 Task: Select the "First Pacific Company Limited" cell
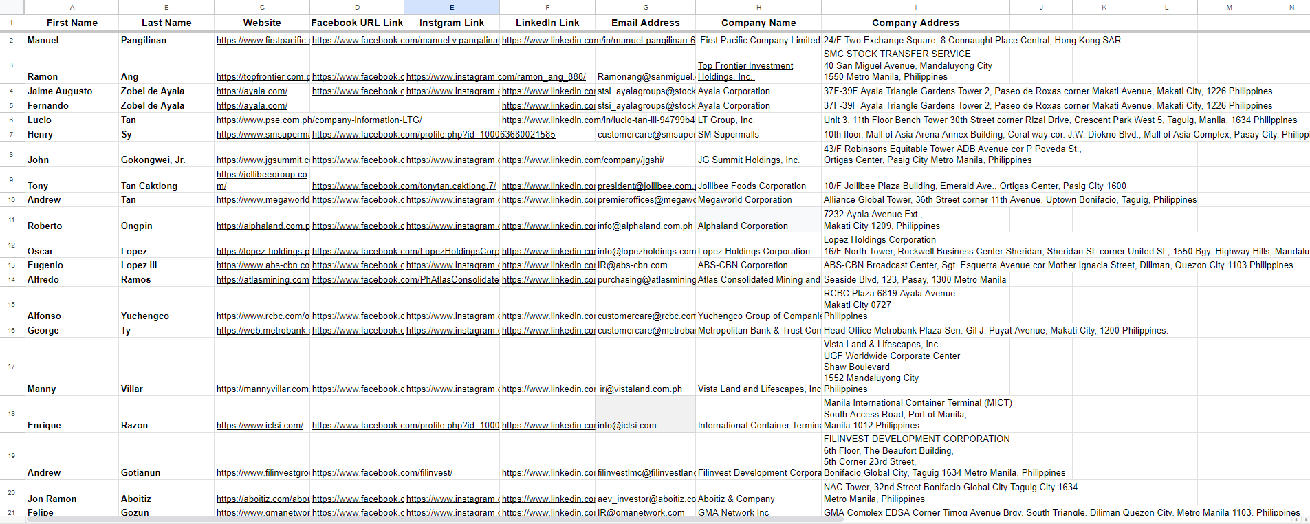[x=758, y=41]
